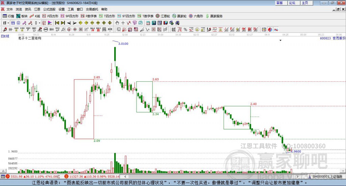
Task: Toggle the grid table button near yin-yang
Action: [x=264, y=29]
